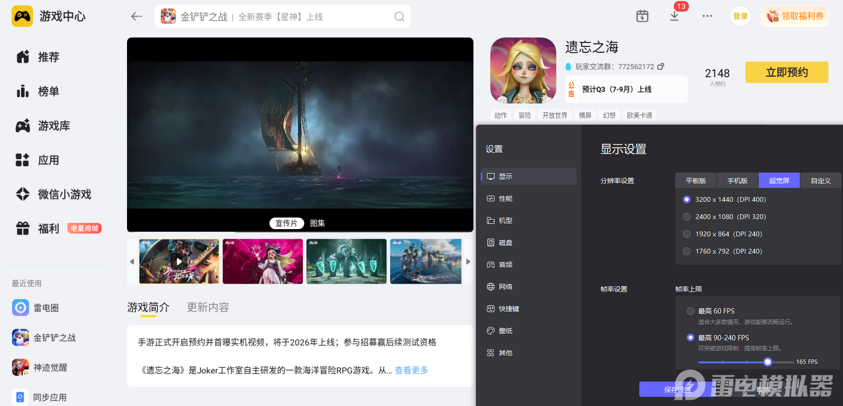Expand description via 查看更多

(411, 370)
